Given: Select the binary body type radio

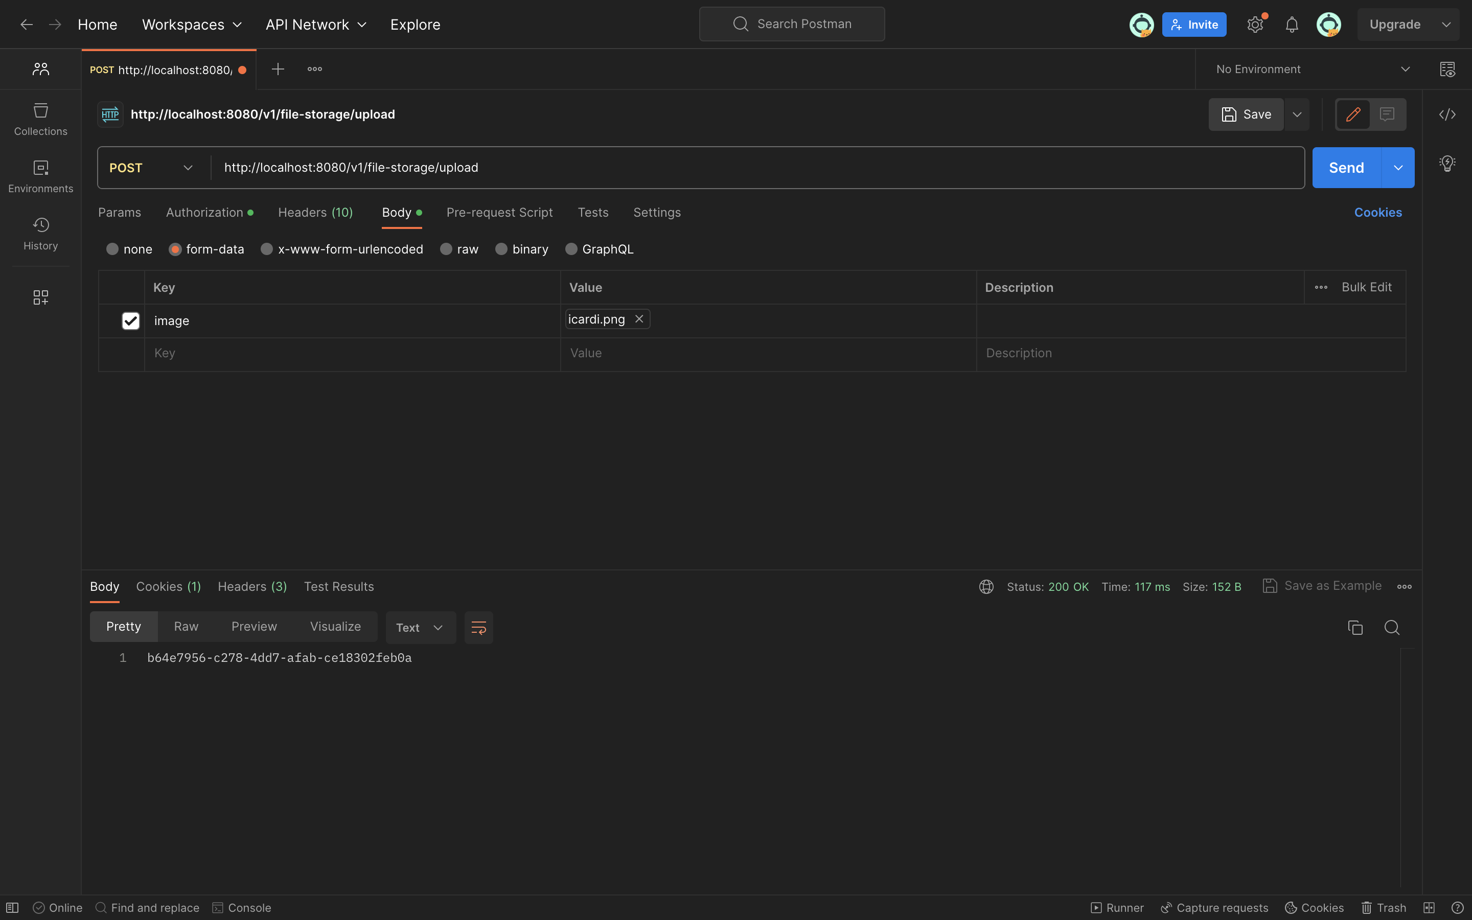Looking at the screenshot, I should point(501,249).
